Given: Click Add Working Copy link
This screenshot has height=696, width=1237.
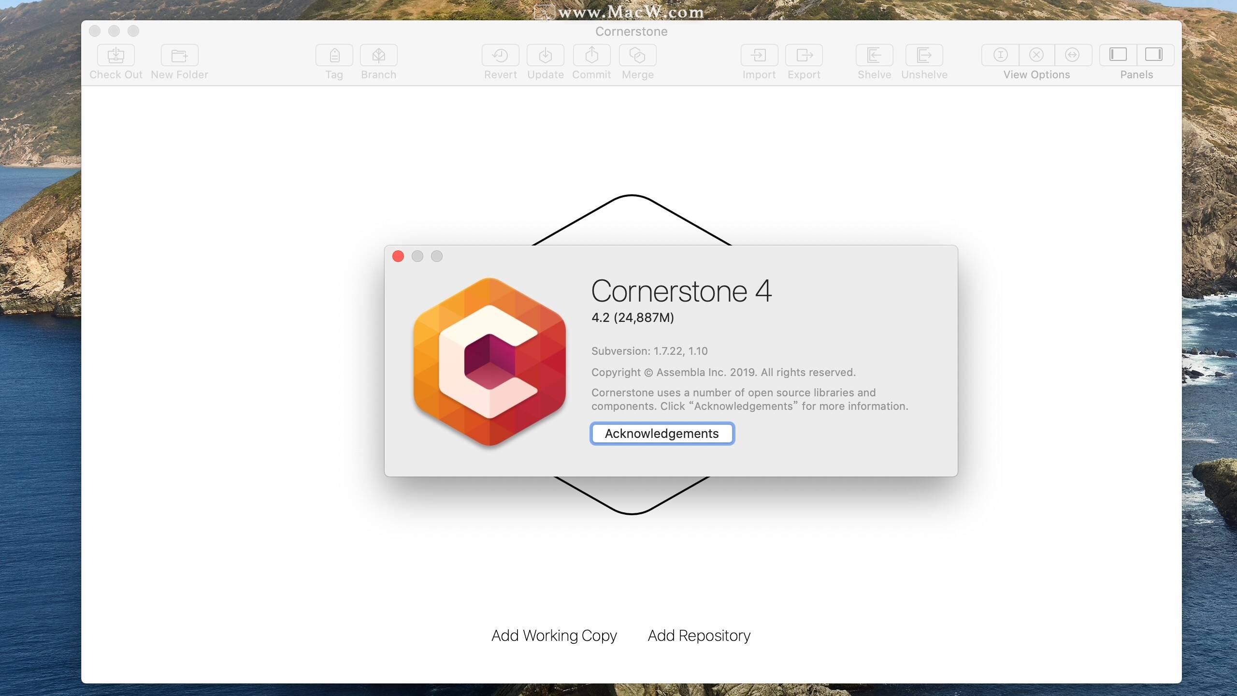Looking at the screenshot, I should 554,636.
